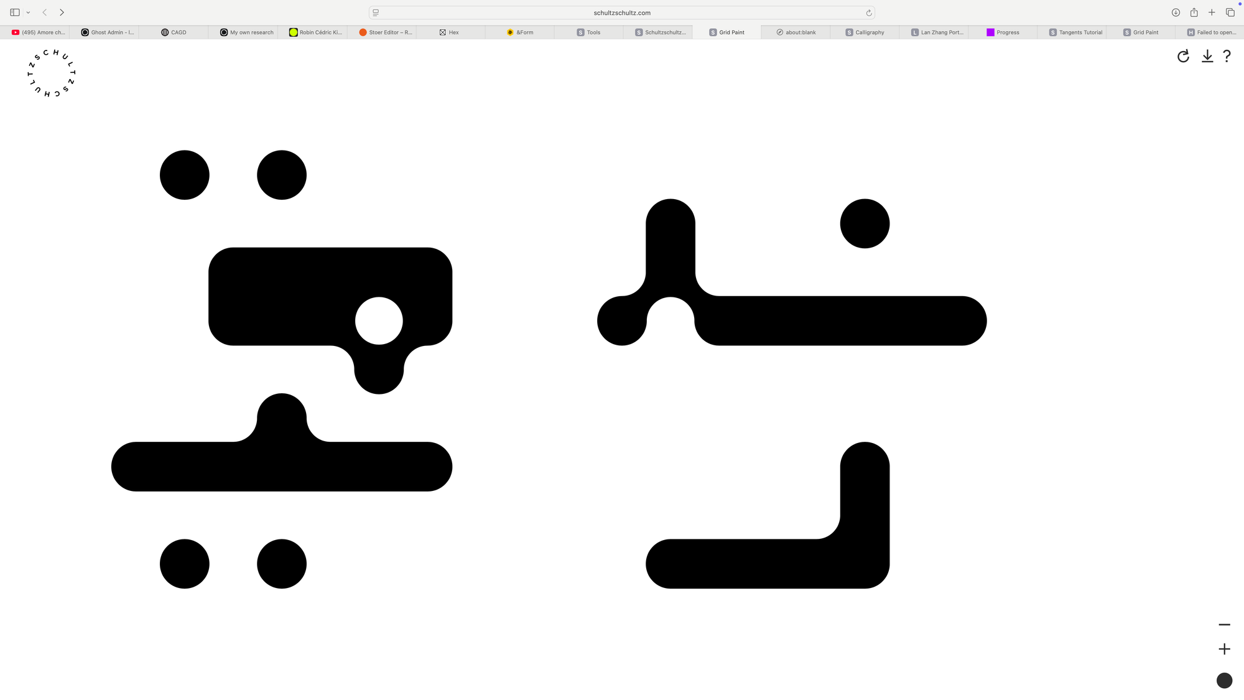Open the Hex browser tab
This screenshot has width=1244, height=700.
pos(449,32)
